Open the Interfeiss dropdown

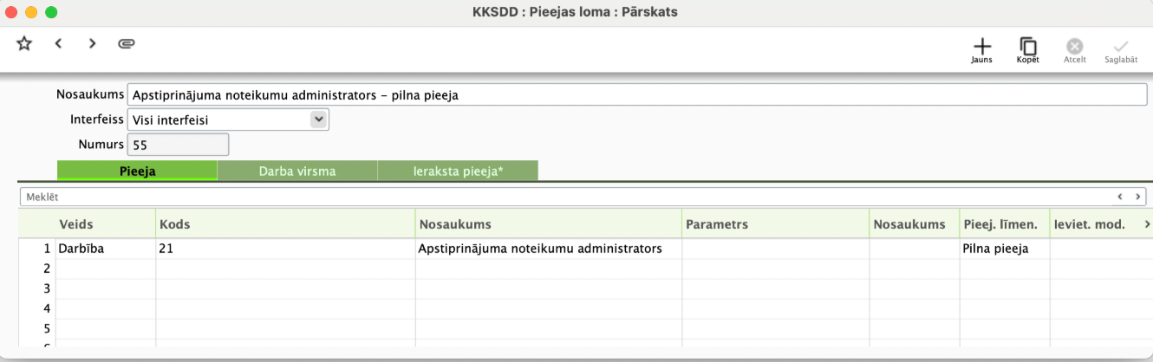(x=229, y=120)
